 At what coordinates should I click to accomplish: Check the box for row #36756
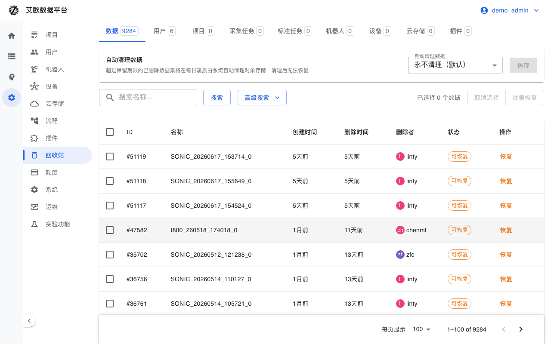[110, 279]
